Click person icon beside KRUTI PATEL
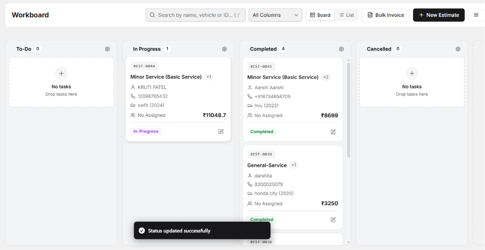The image size is (485, 250). pos(133,87)
